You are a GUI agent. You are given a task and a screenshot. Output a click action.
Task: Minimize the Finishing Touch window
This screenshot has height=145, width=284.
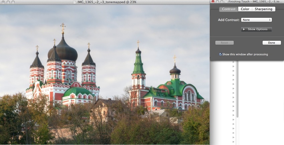[x=218, y=1]
